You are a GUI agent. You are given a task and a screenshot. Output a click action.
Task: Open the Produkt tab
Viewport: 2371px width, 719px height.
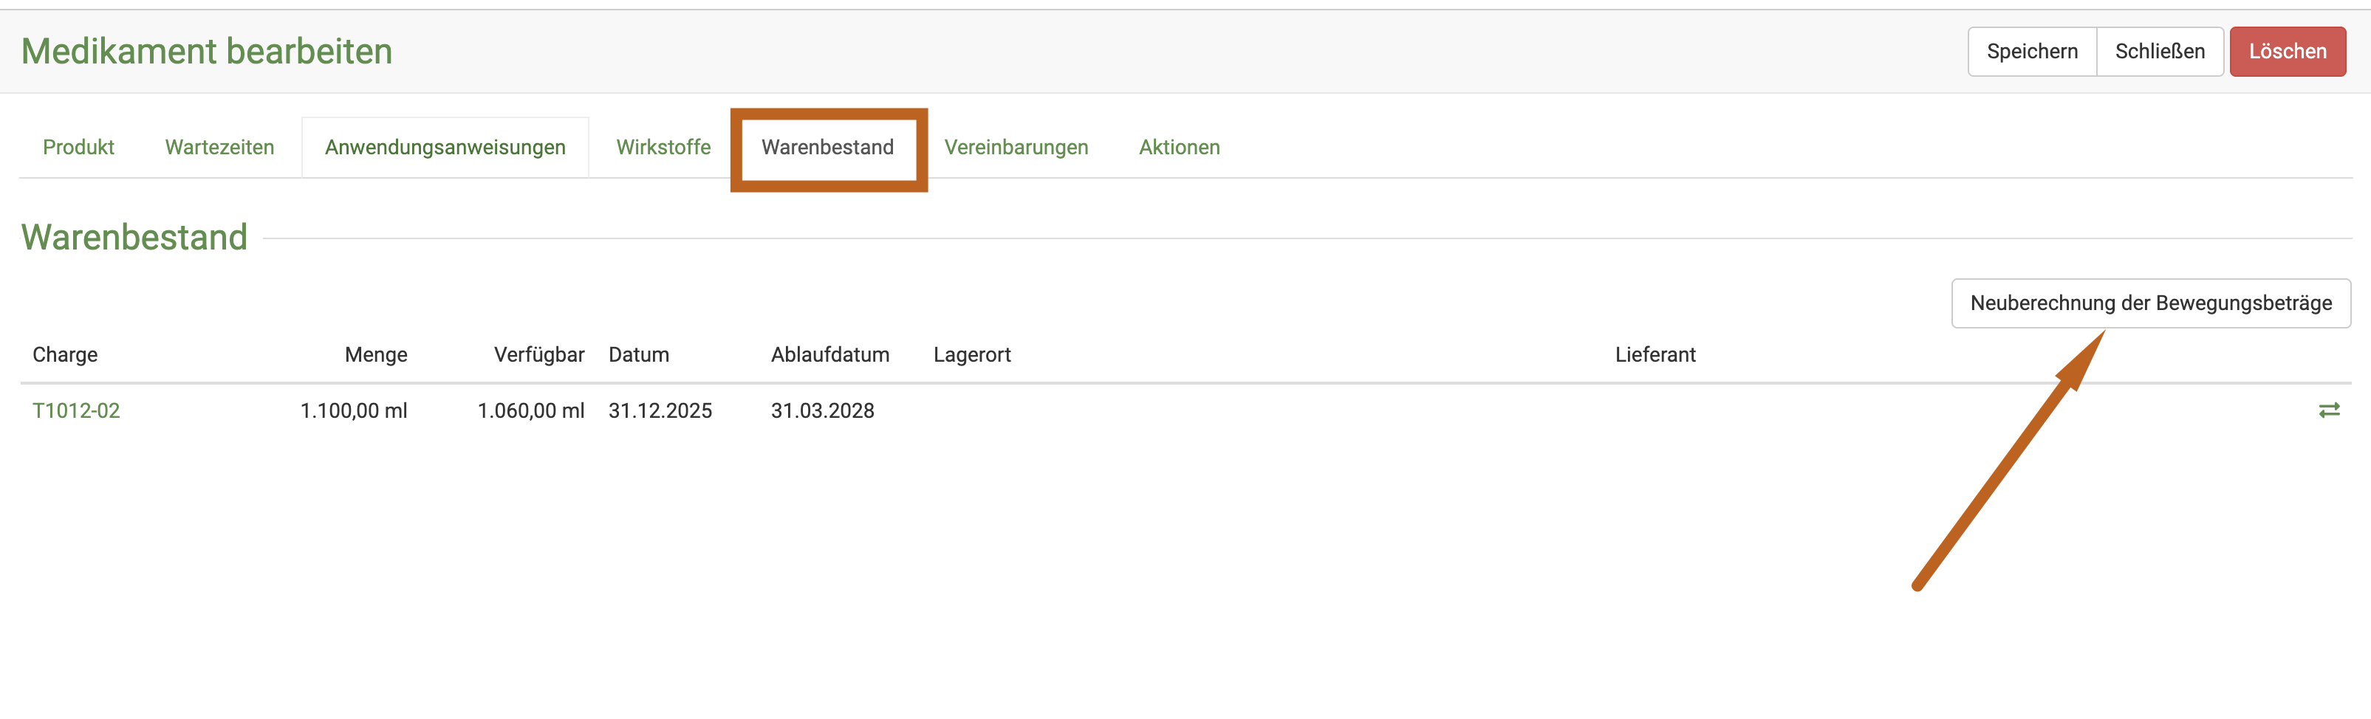click(x=78, y=147)
